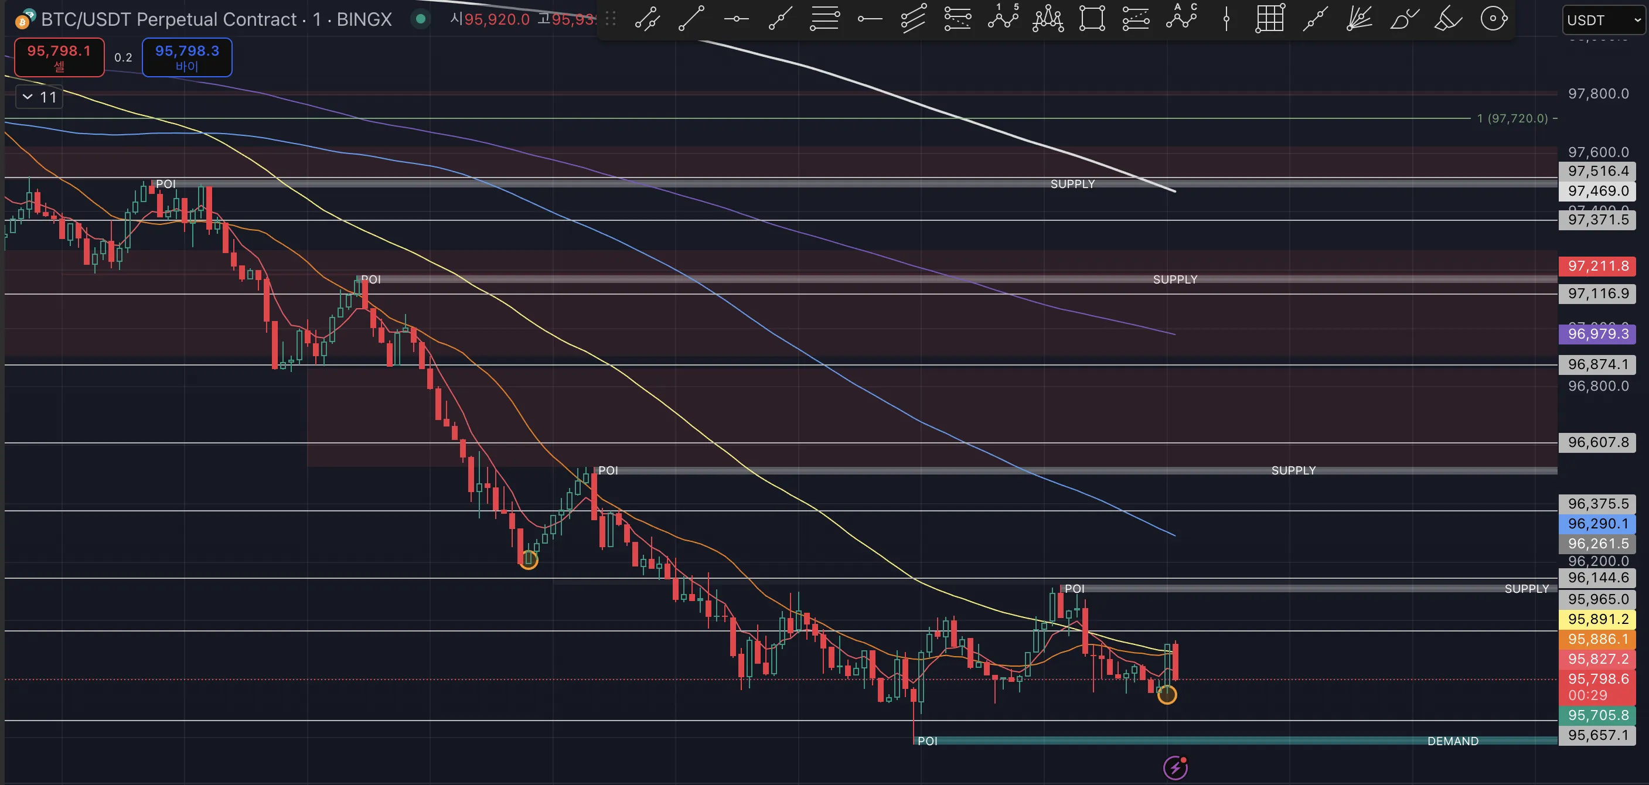This screenshot has height=785, width=1649.
Task: Select the Elliott Impulse Wave 12345 tool
Action: point(1003,18)
